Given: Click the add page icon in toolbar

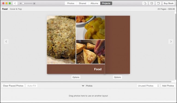Looking at the screenshot, I should tap(145, 3).
